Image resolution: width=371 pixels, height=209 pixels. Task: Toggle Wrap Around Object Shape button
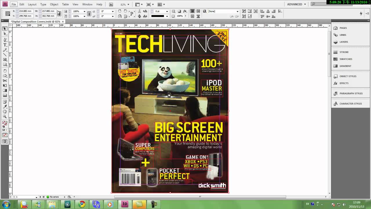point(192,16)
